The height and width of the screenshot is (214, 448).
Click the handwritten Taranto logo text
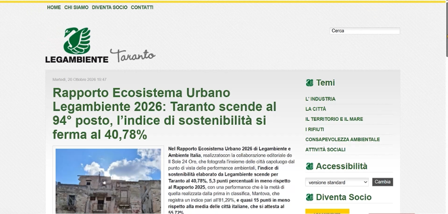[133, 55]
